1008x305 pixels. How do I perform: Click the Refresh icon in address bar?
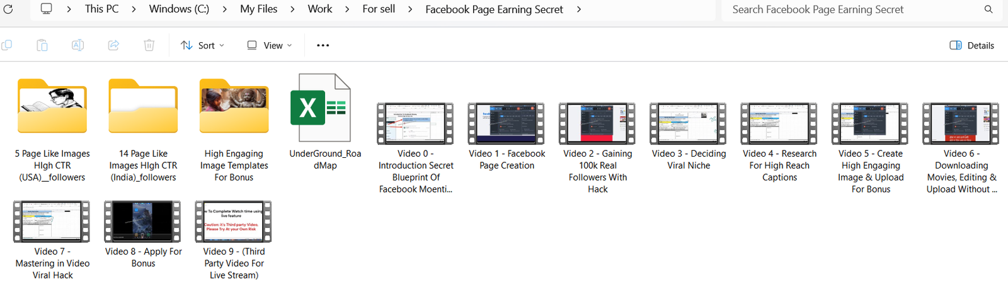coord(8,9)
